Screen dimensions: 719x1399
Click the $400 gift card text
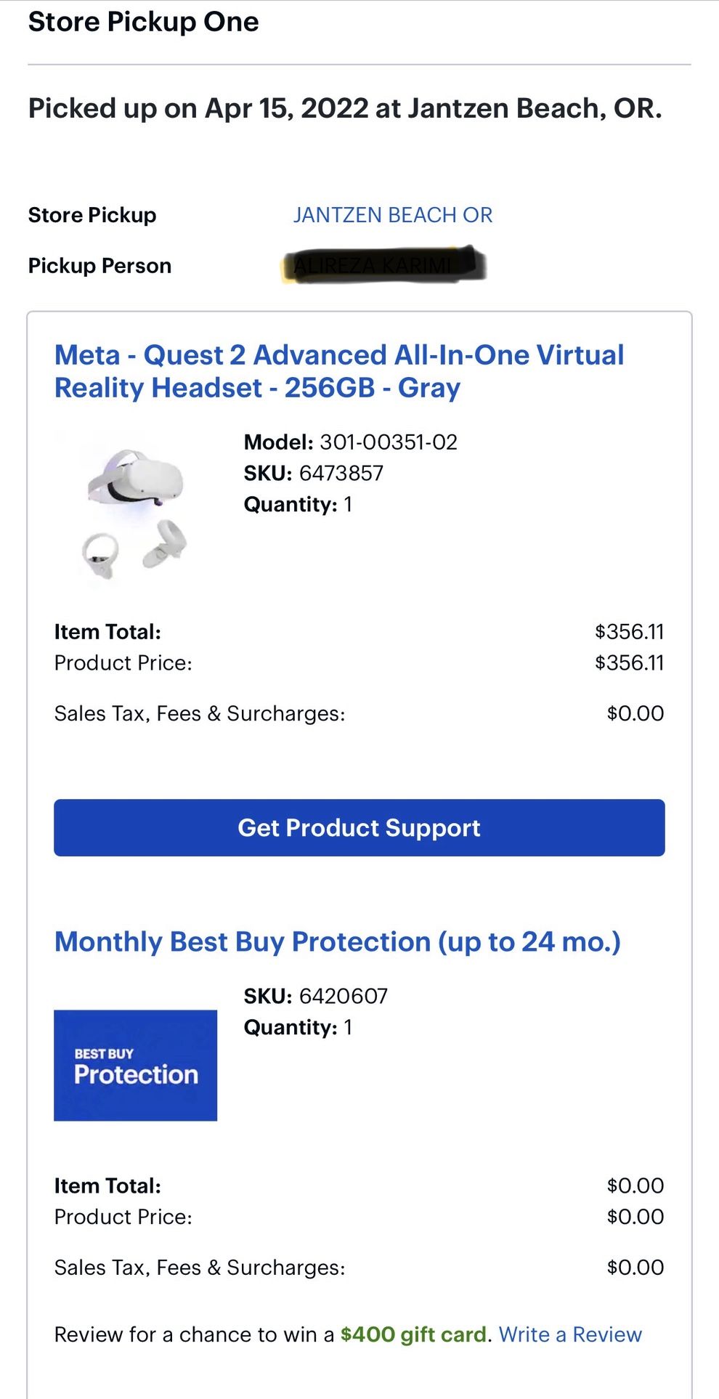413,1334
